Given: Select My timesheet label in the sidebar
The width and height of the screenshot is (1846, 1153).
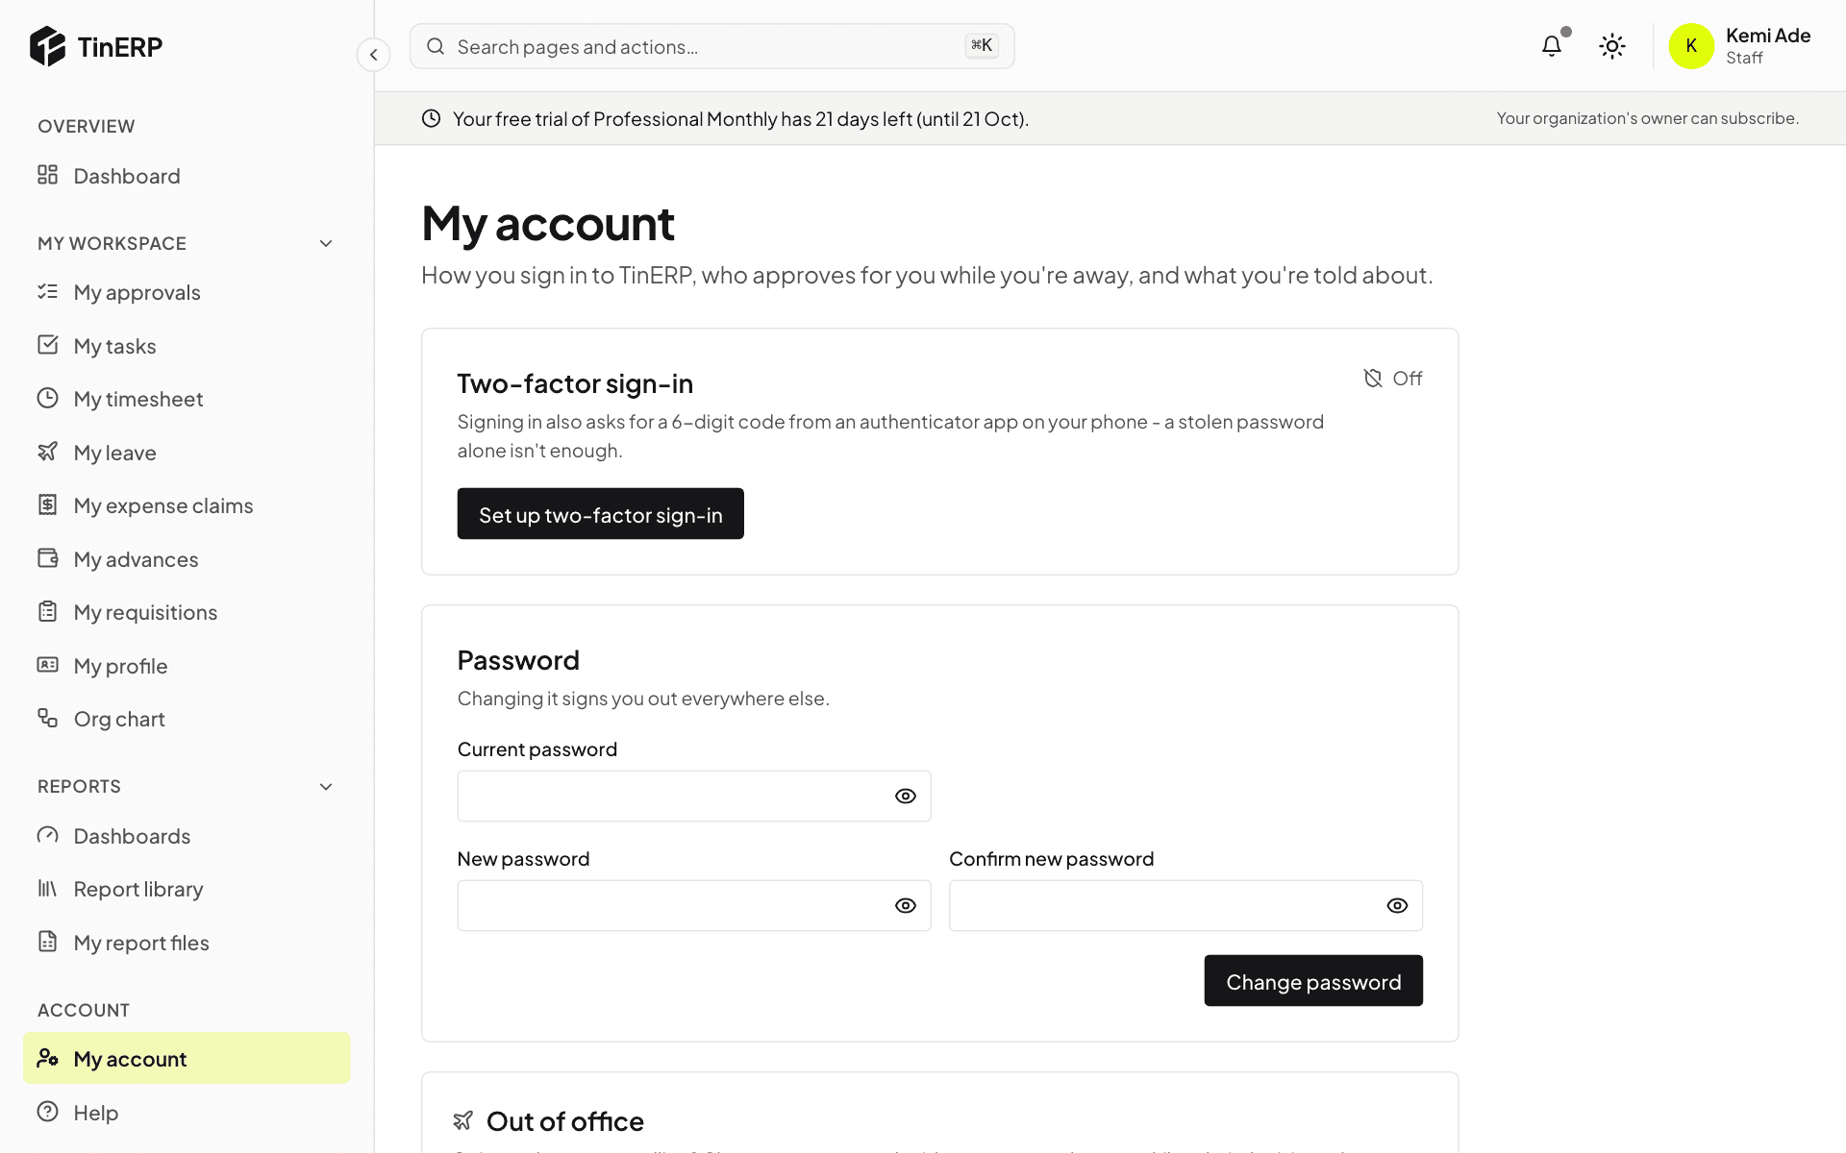Looking at the screenshot, I should pos(138,399).
